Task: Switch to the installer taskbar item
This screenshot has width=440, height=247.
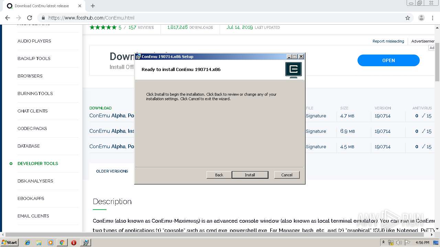Action: coord(85,243)
